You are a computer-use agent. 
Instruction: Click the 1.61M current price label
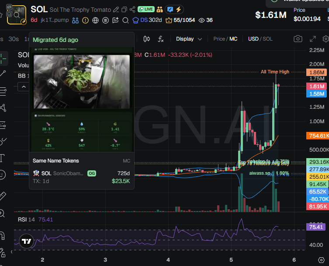[317, 86]
